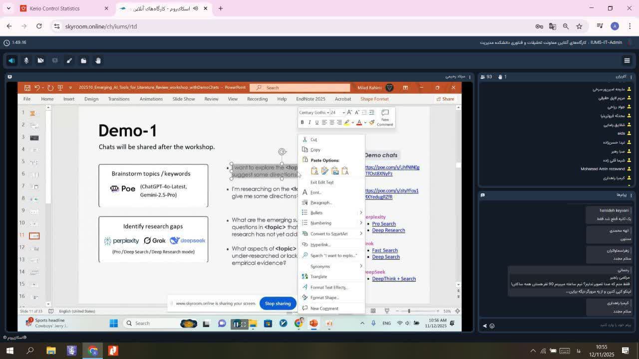Open the messages panel options menu
The image size is (639, 359).
[631, 195]
